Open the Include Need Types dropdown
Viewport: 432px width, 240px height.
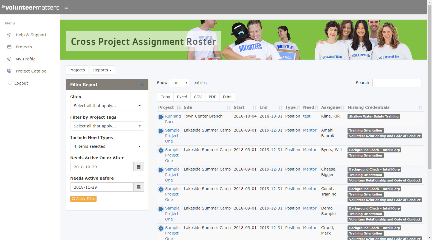107,146
